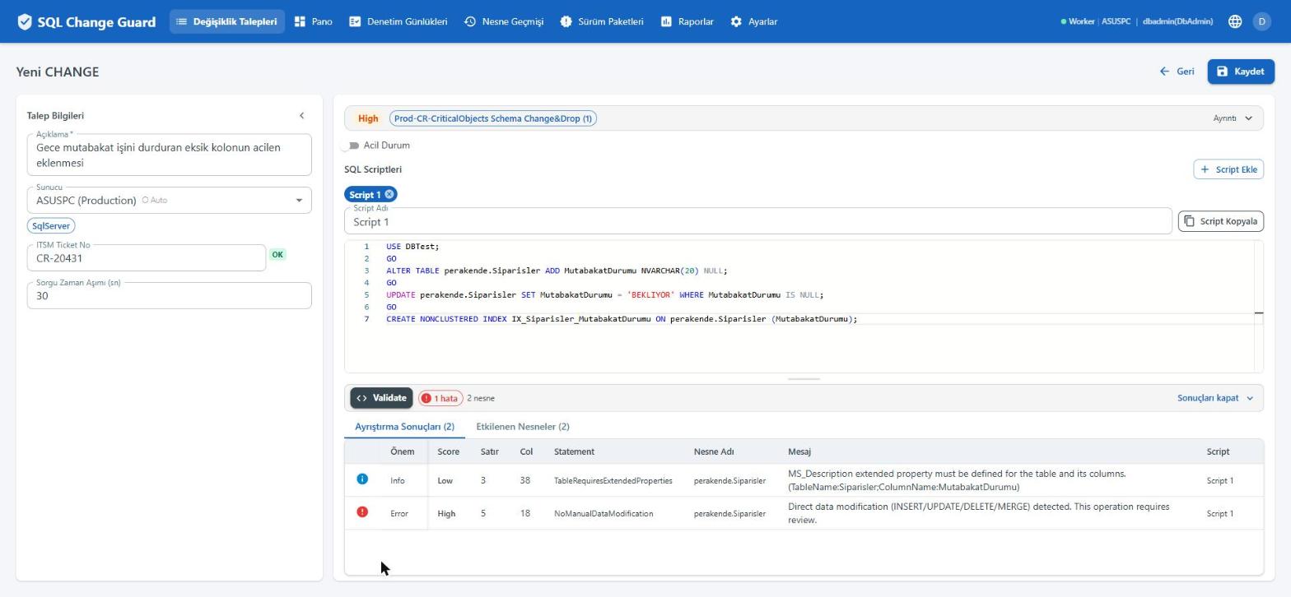
Task: Copy script with Script Kopyala
Action: point(1220,221)
